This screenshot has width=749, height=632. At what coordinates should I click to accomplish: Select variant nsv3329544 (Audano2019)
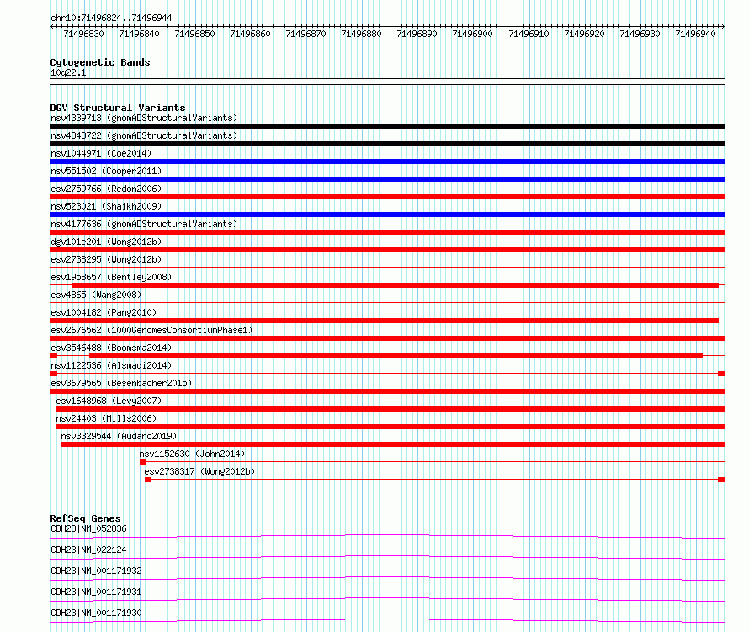point(119,436)
